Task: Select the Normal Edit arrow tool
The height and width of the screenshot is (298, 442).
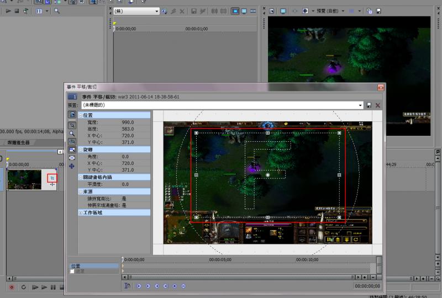Action: [x=72, y=125]
